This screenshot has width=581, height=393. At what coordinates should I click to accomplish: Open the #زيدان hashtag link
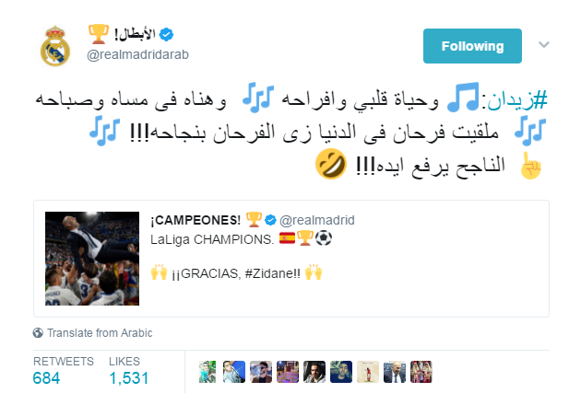(517, 99)
